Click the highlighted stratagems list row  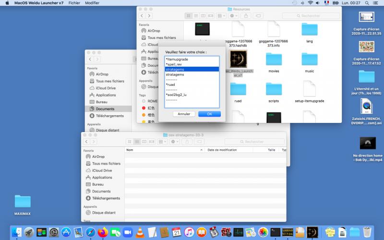pyautogui.click(x=192, y=69)
